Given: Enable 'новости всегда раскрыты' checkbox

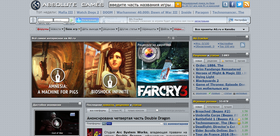Looking at the screenshot, I should [157, 111].
